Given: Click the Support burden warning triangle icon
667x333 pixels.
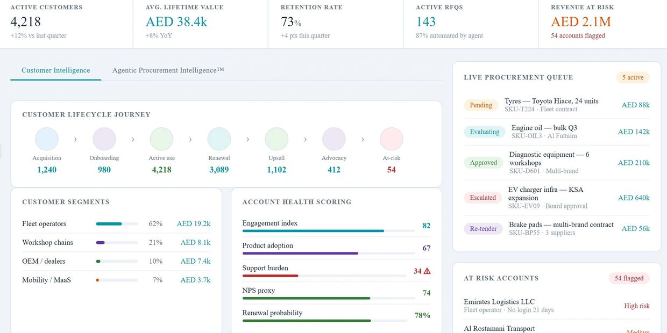Looking at the screenshot, I should point(427,271).
